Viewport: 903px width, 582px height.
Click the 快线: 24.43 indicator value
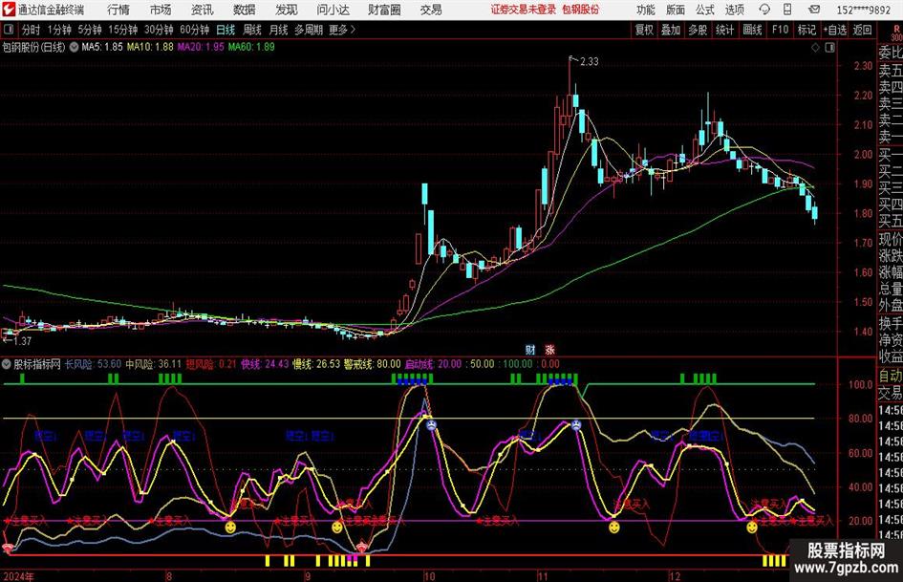click(x=265, y=364)
